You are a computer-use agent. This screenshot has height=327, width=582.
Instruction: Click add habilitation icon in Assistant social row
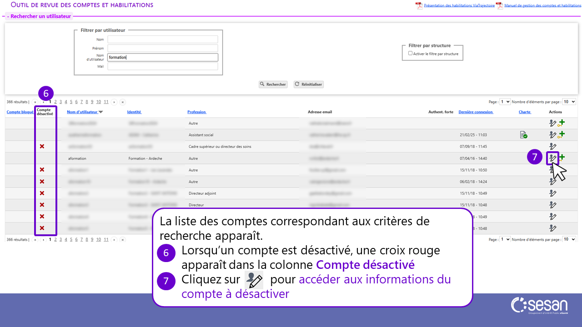(562, 134)
